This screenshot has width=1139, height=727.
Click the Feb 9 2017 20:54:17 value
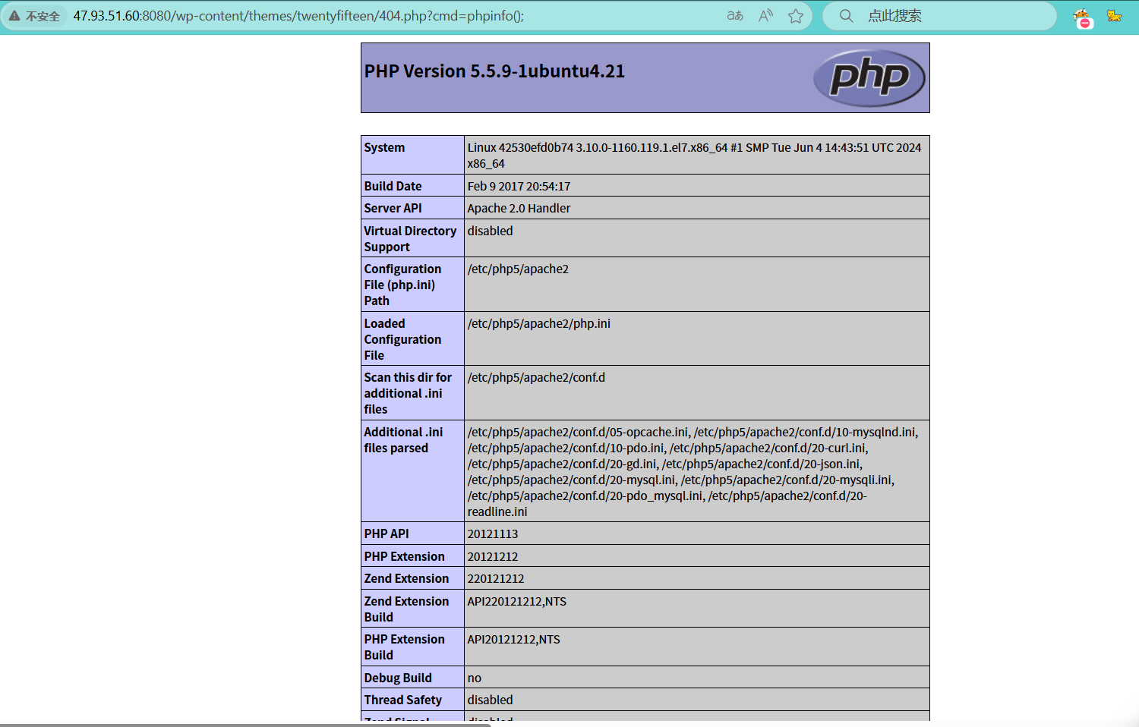click(x=519, y=186)
